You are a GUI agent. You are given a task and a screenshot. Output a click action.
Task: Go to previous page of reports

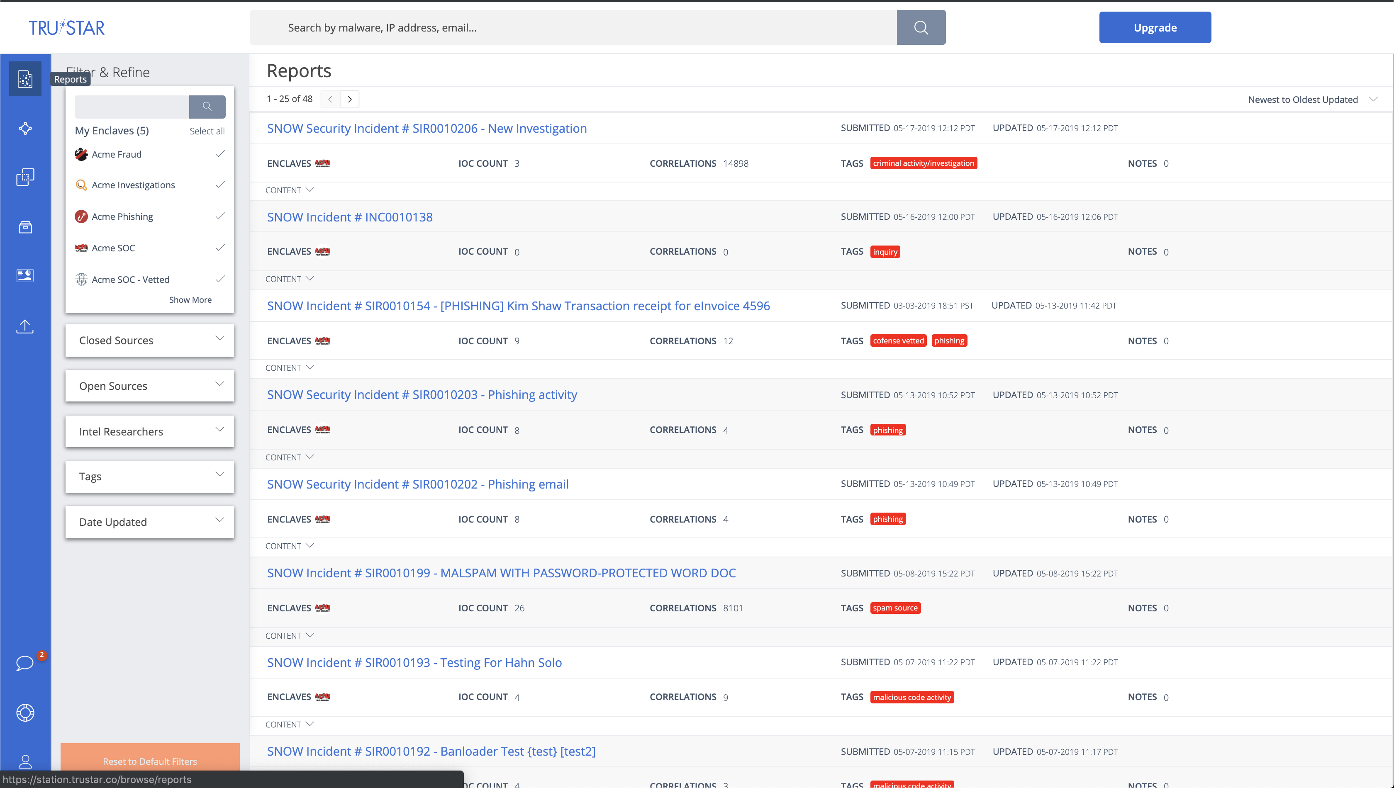pyautogui.click(x=330, y=99)
